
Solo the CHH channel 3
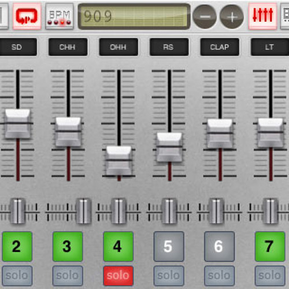click(68, 276)
